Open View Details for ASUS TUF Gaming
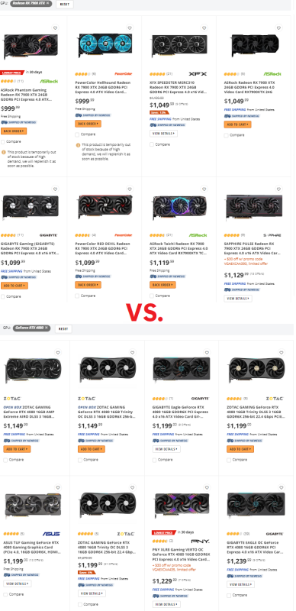Viewport: 296px width, 611px height. point(18,584)
